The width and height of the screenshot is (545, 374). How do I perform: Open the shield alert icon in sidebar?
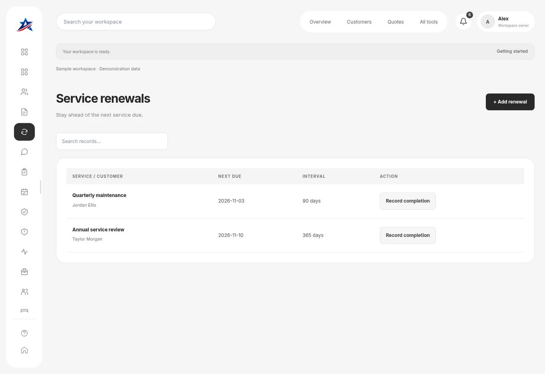[x=24, y=232]
